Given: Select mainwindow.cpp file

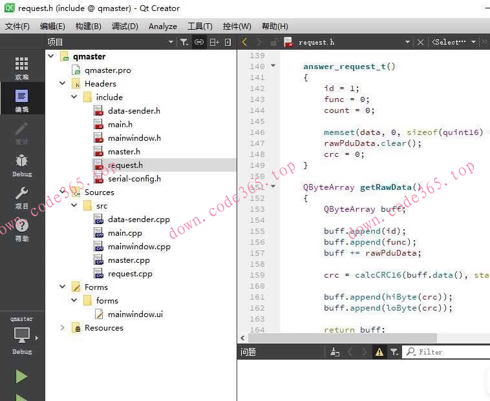Looking at the screenshot, I should point(140,247).
